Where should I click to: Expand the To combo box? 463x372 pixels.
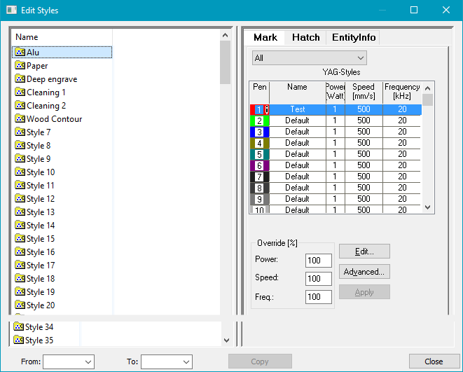166,361
